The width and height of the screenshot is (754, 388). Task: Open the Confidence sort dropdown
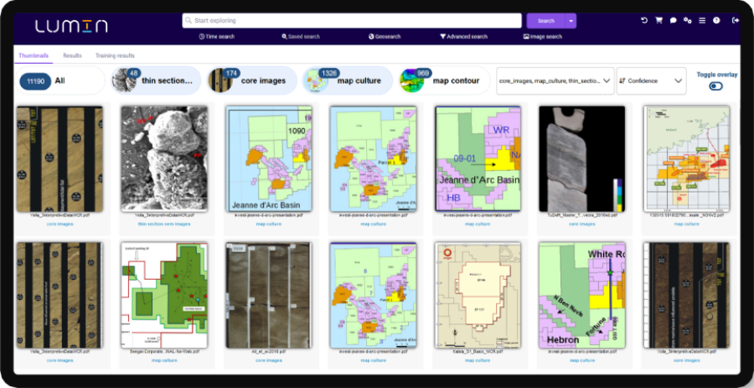(651, 80)
